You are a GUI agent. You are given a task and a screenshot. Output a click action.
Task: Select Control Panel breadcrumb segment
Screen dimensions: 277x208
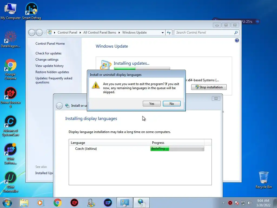(x=67, y=32)
